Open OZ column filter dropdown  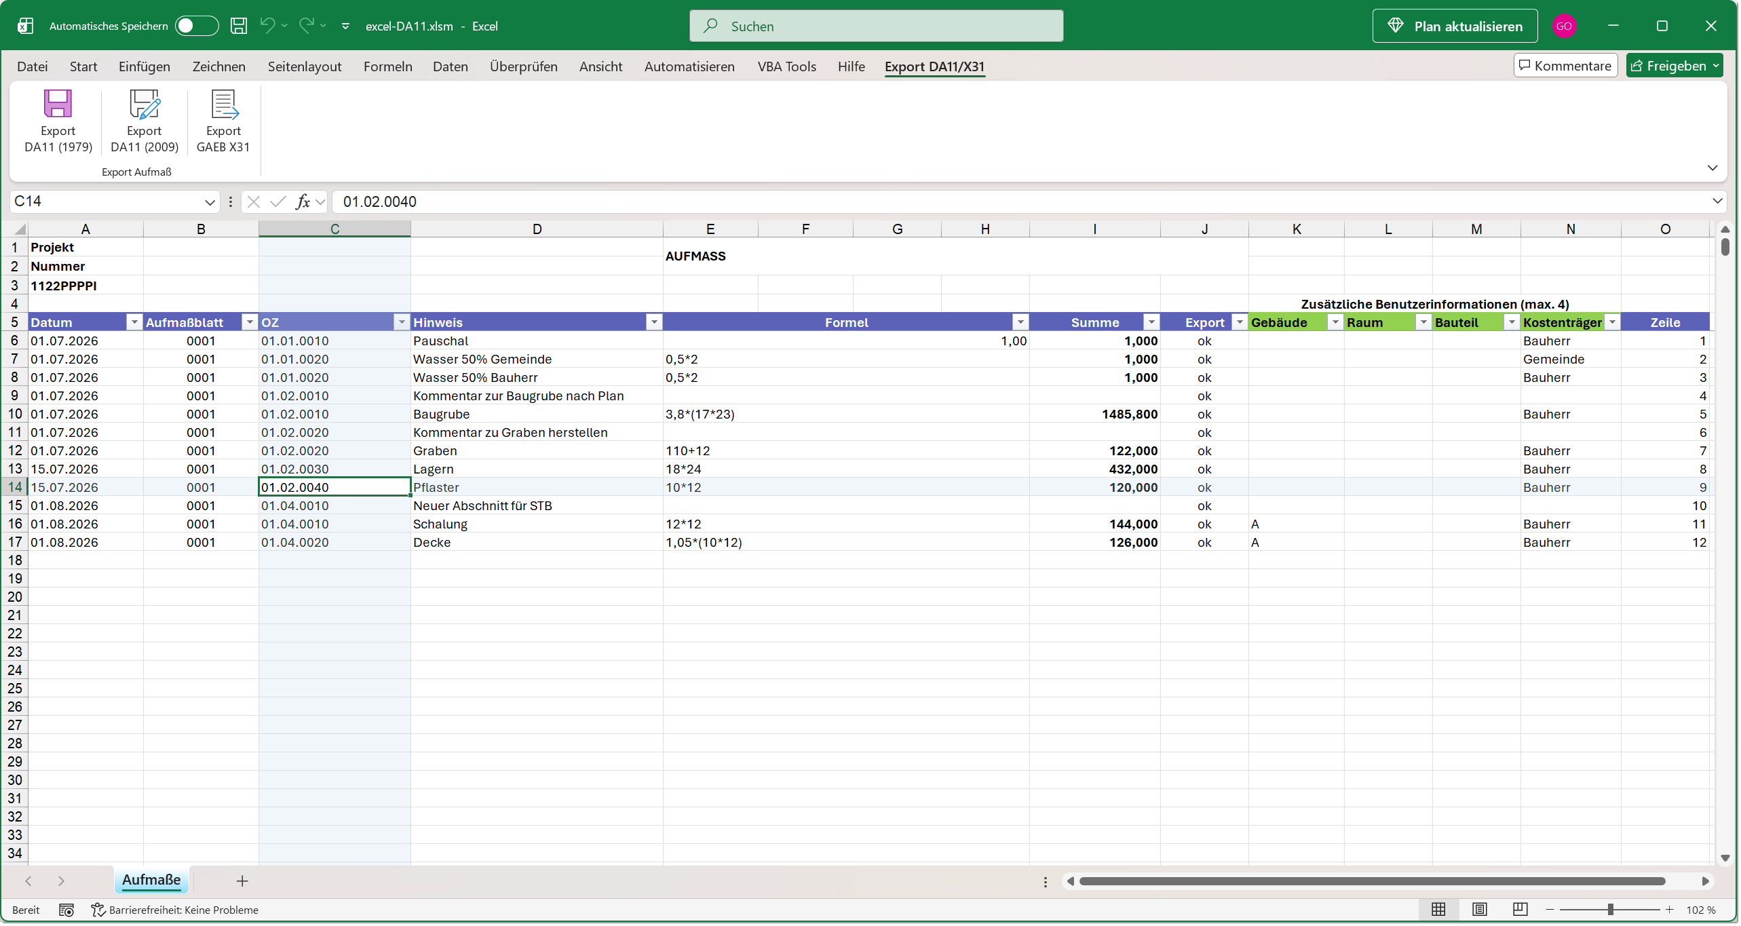[x=402, y=322]
